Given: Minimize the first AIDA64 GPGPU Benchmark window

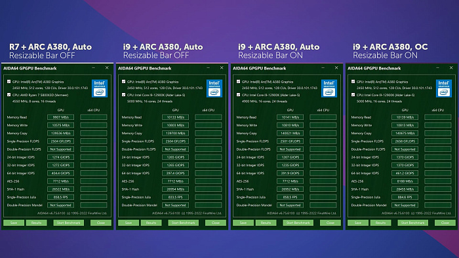Looking at the screenshot, I should (93, 68).
